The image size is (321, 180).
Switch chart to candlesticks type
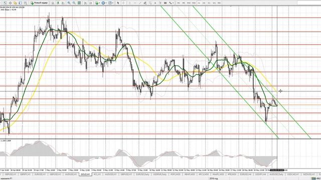coord(58,3)
